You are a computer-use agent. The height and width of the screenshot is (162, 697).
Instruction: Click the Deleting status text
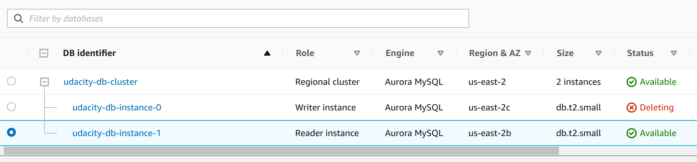pos(657,108)
